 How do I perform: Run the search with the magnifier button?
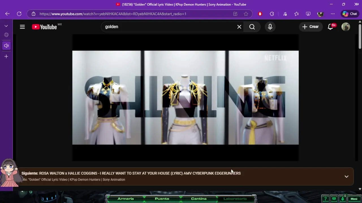click(x=252, y=27)
